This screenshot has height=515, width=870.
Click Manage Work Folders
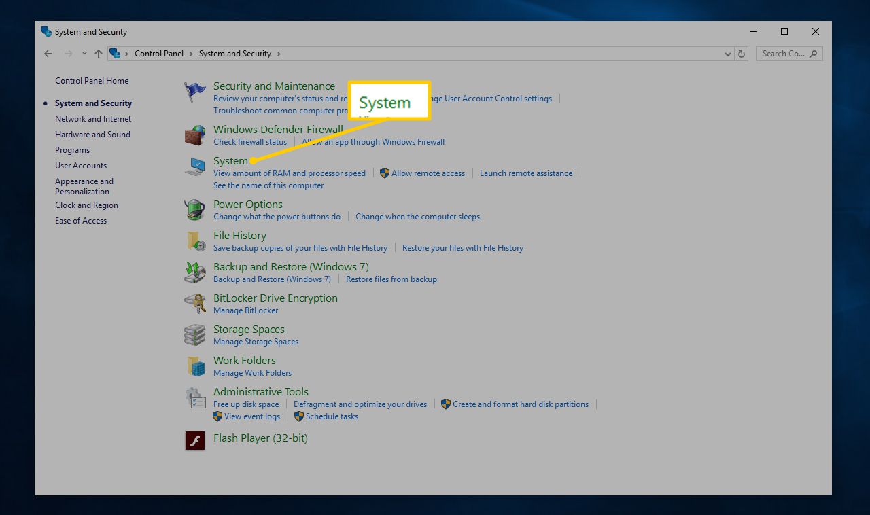pos(252,373)
